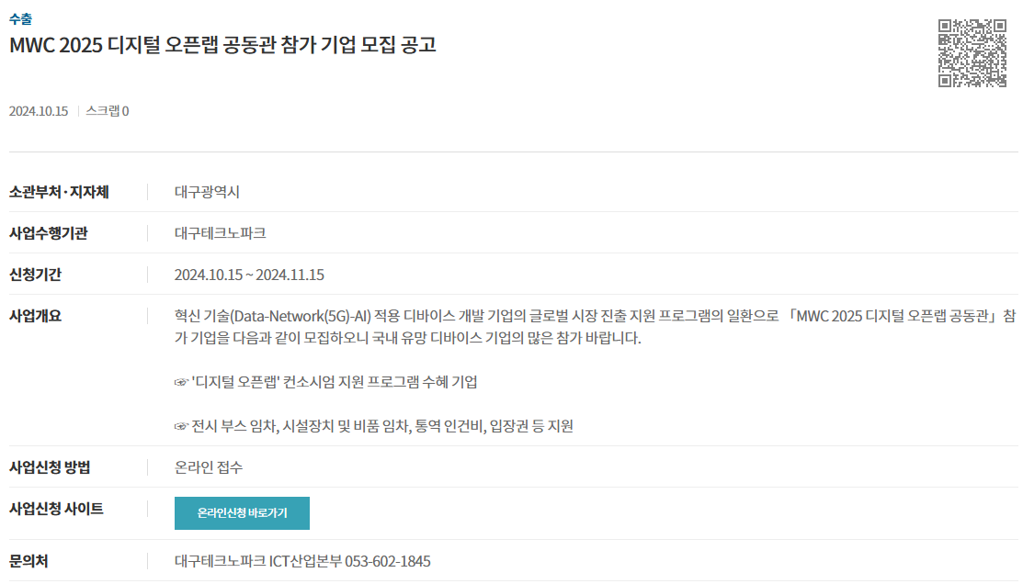Click the 문의처 row label
1023x584 pixels.
point(28,561)
